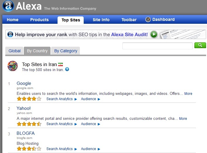Click the Dashboard gauge icon
The width and height of the screenshot is (207, 153).
[148, 20]
